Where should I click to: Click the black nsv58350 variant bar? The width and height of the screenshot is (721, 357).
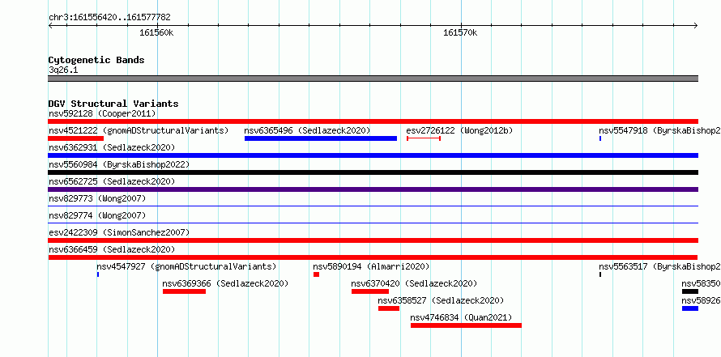point(690,291)
